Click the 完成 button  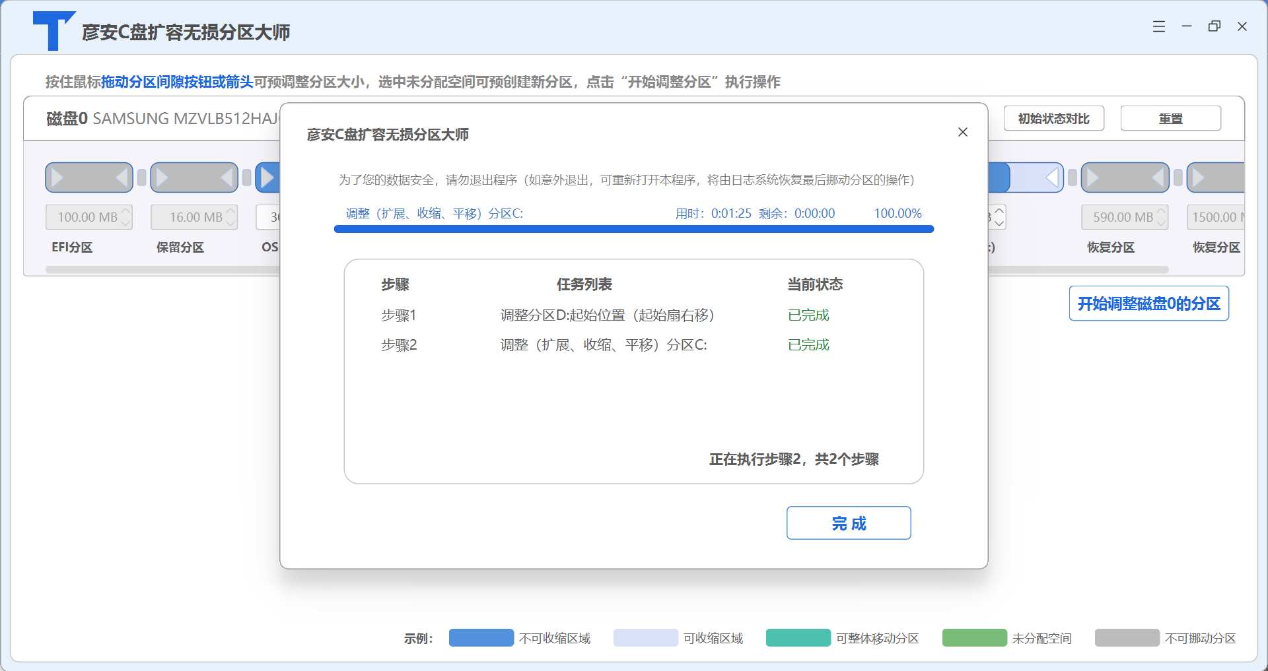[x=849, y=523]
